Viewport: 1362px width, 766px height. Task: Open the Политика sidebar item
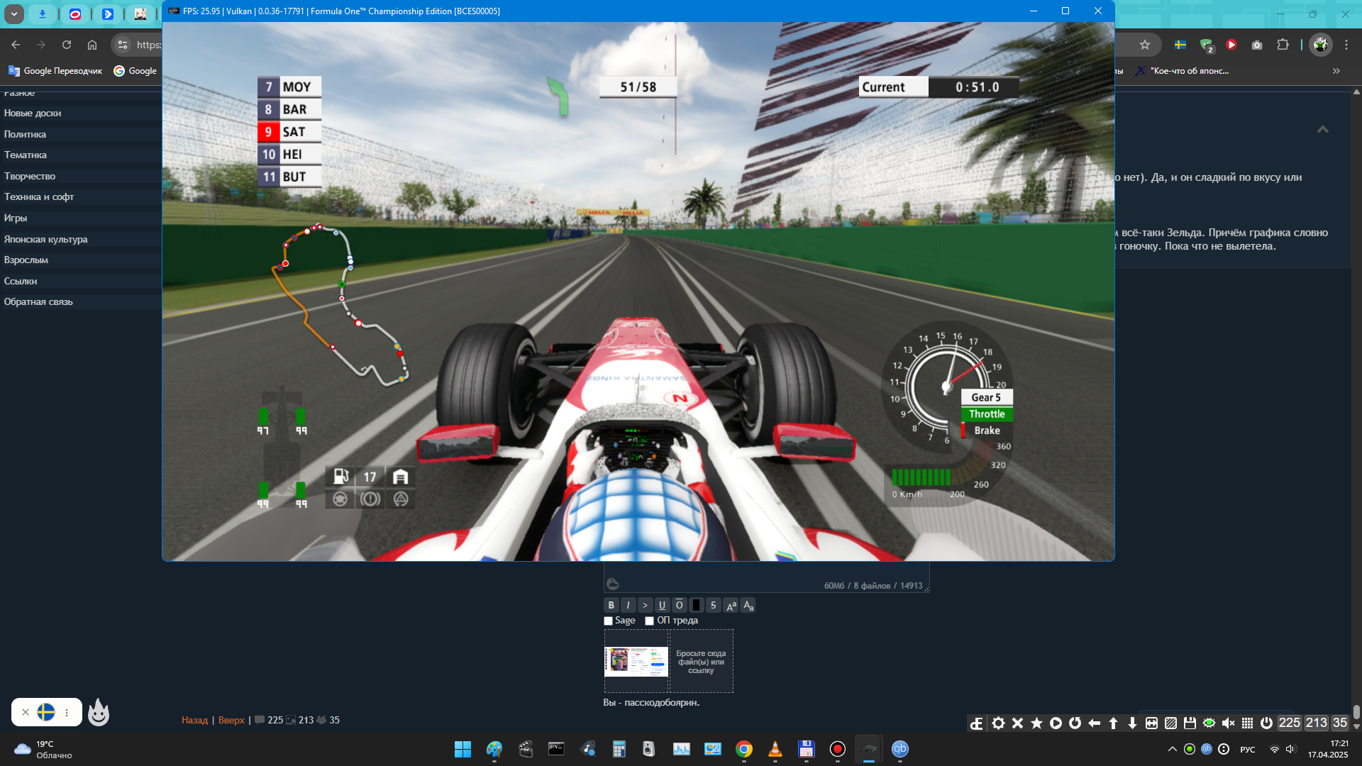[25, 134]
